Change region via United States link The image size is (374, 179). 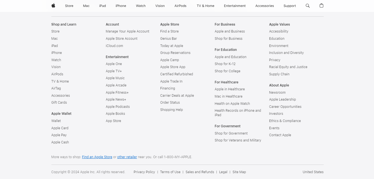313,172
